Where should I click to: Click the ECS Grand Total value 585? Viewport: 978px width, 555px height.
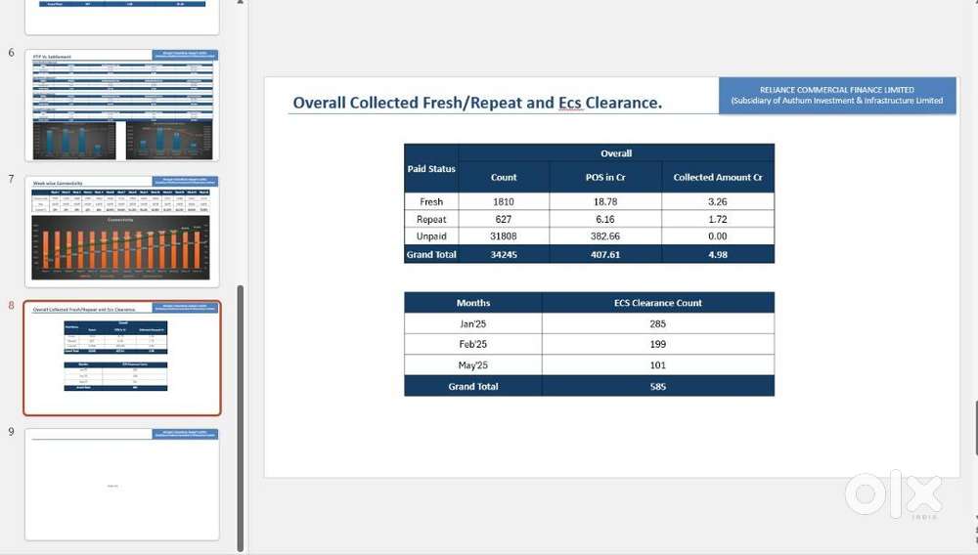[658, 386]
